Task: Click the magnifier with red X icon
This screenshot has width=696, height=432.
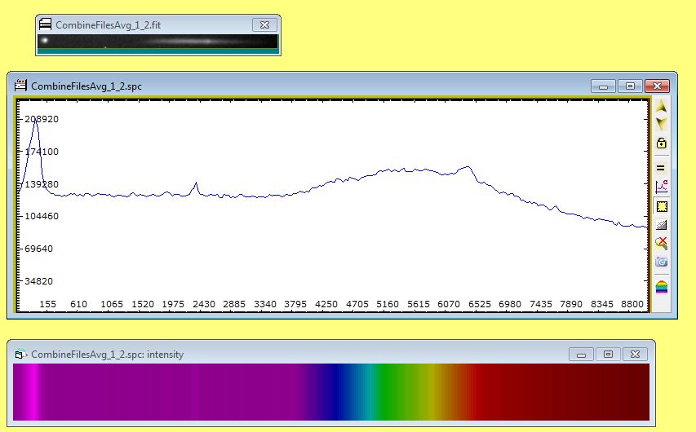Action: click(x=662, y=243)
